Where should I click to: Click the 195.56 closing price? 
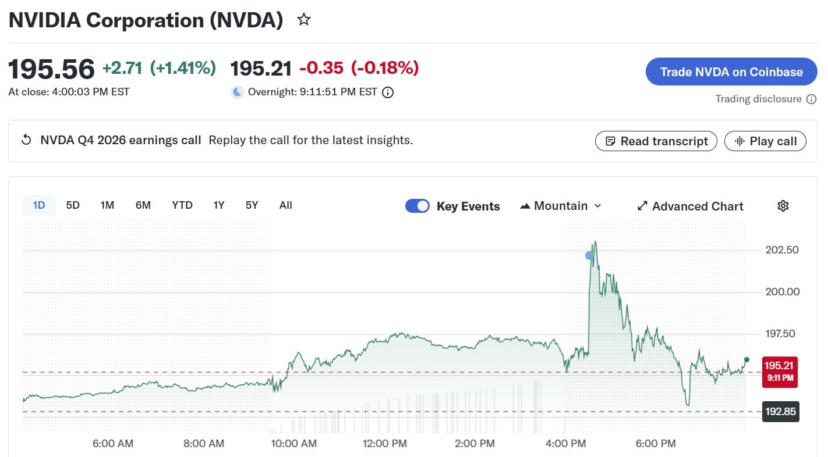click(51, 70)
